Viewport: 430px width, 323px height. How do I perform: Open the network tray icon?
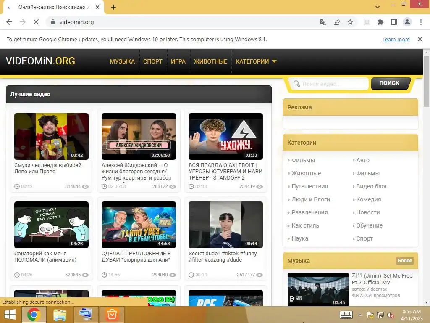pos(380,315)
